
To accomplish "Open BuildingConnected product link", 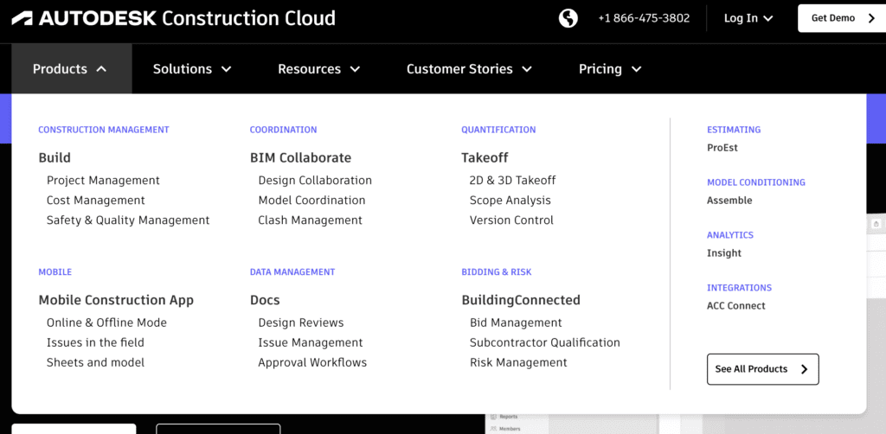I will click(521, 300).
